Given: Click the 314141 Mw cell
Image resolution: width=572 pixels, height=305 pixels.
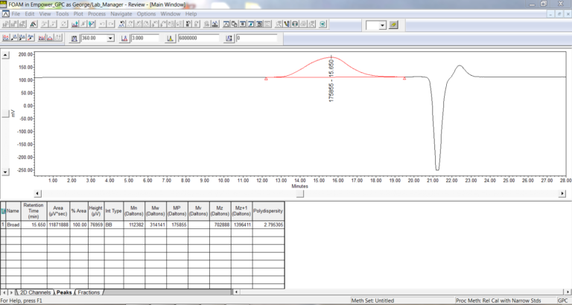Looking at the screenshot, I should 156,225.
